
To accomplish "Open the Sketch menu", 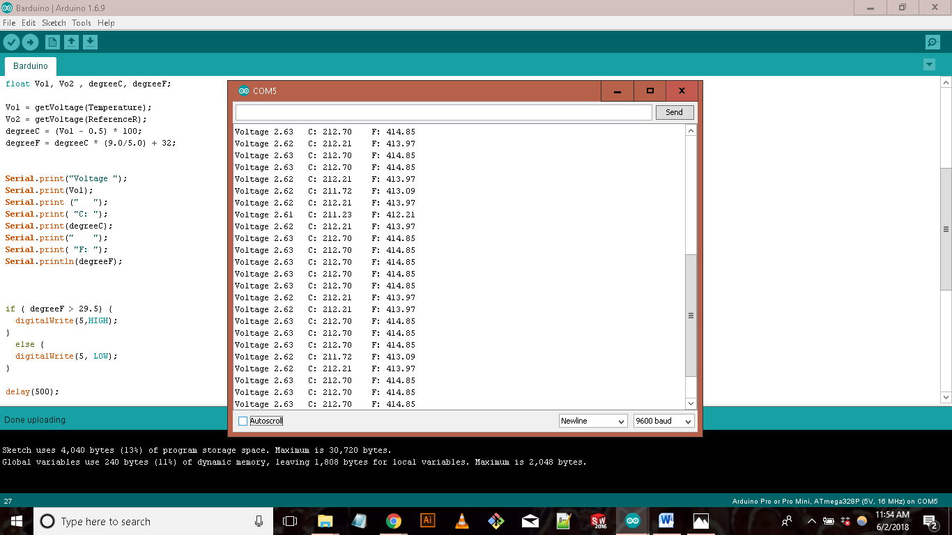I will tap(54, 23).
